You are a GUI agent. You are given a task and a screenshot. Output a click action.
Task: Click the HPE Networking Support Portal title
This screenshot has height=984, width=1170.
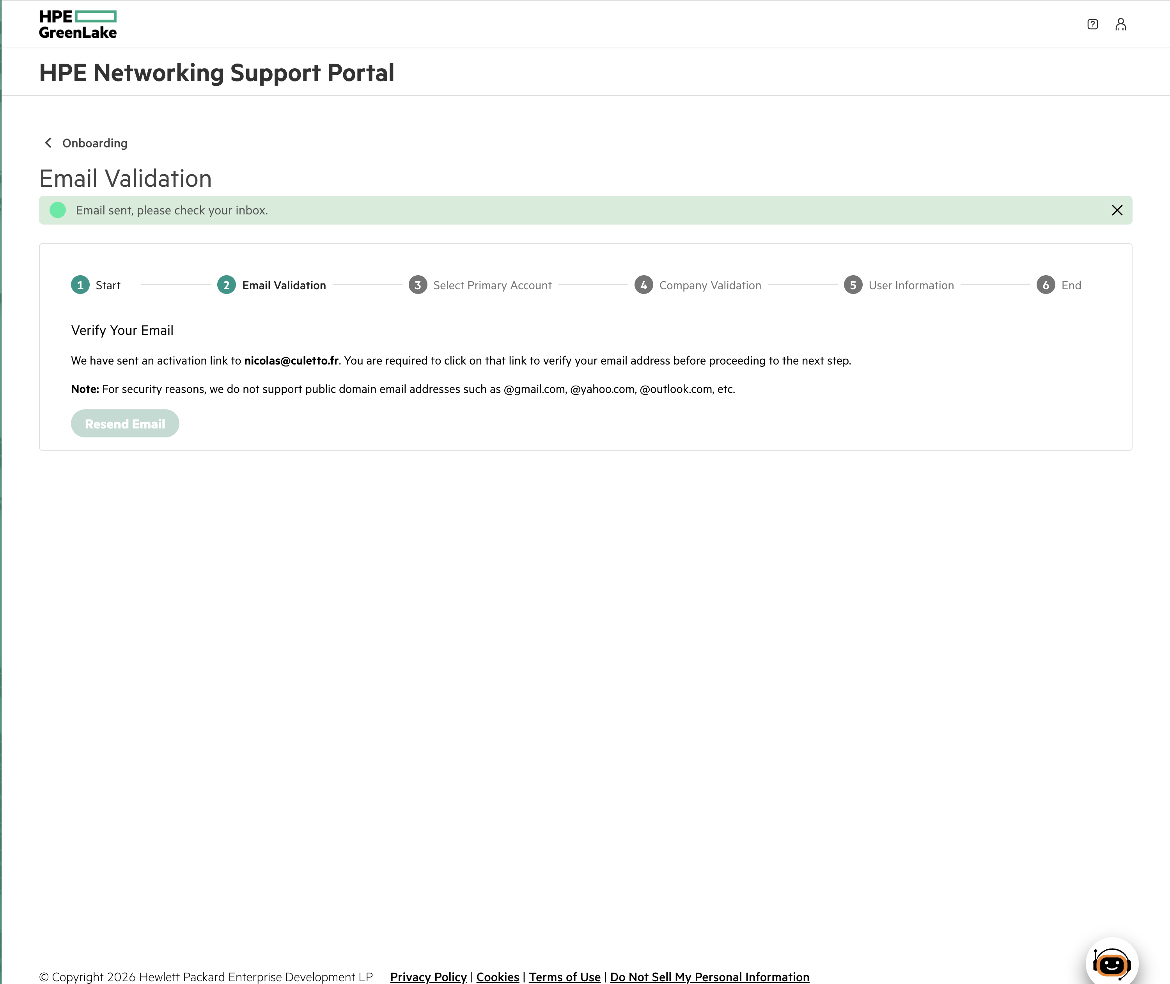(216, 73)
